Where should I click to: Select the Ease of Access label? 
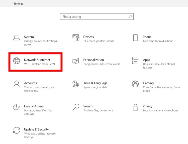pos(34,106)
